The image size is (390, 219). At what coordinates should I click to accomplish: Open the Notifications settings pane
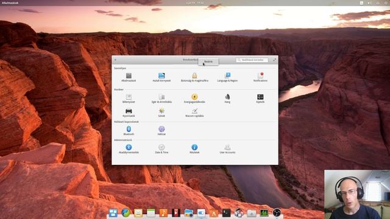coord(260,77)
